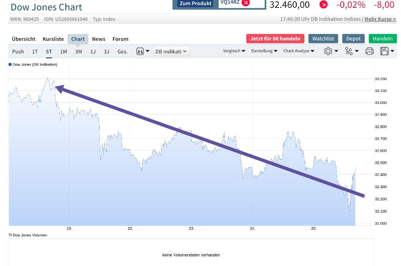
Task: Print the chart with printer icon
Action: click(369, 51)
